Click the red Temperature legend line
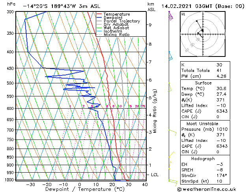248x192 pixels. [x=99, y=14]
